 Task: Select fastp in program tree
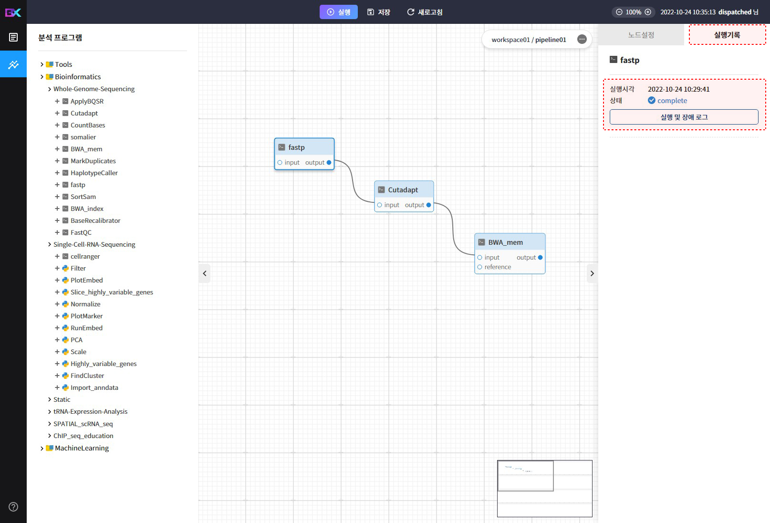click(x=78, y=185)
